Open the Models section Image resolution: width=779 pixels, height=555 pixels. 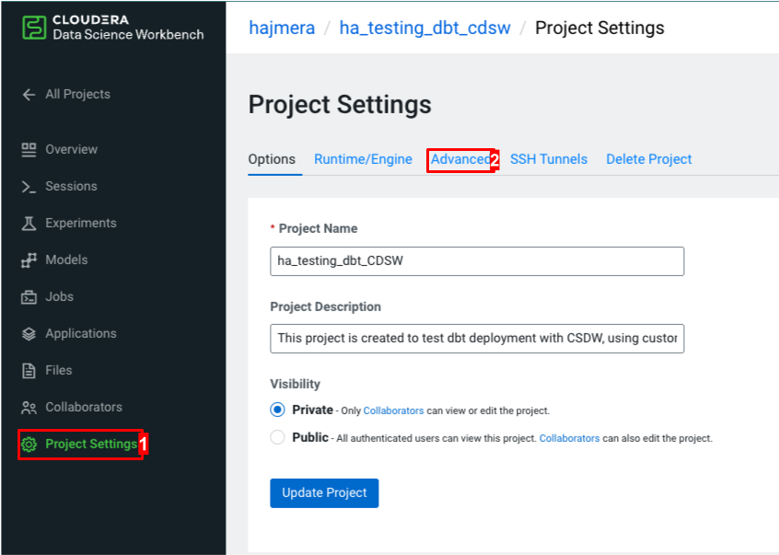pyautogui.click(x=64, y=260)
